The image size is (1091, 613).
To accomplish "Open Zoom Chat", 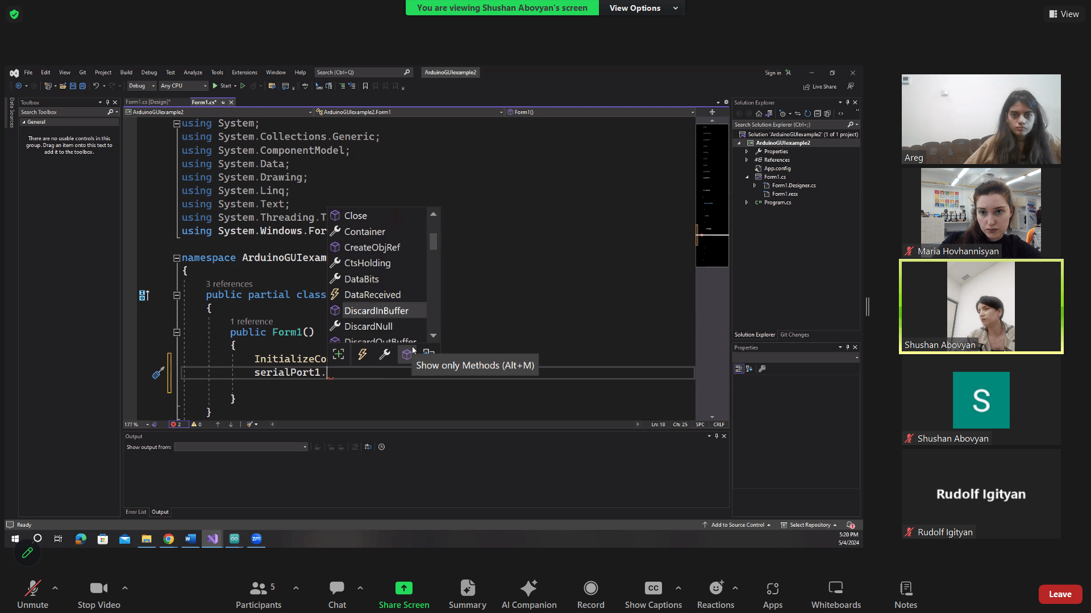I will tap(337, 594).
